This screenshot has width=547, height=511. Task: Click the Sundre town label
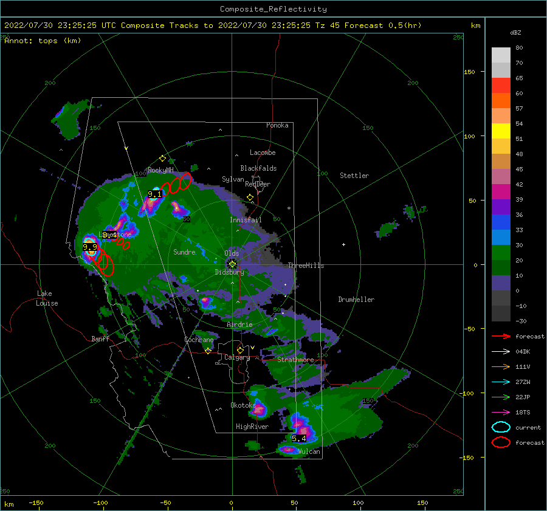pyautogui.click(x=185, y=252)
